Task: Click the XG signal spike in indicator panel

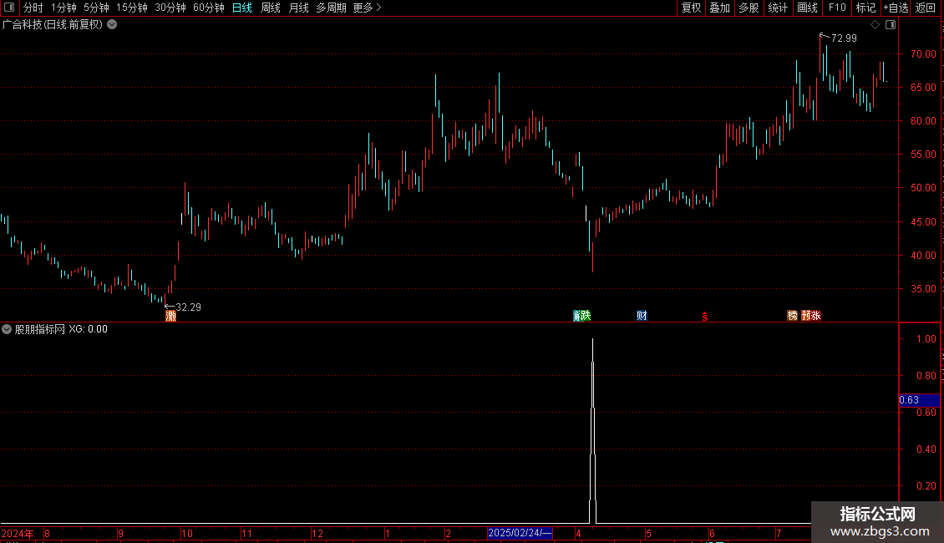Action: 593,430
